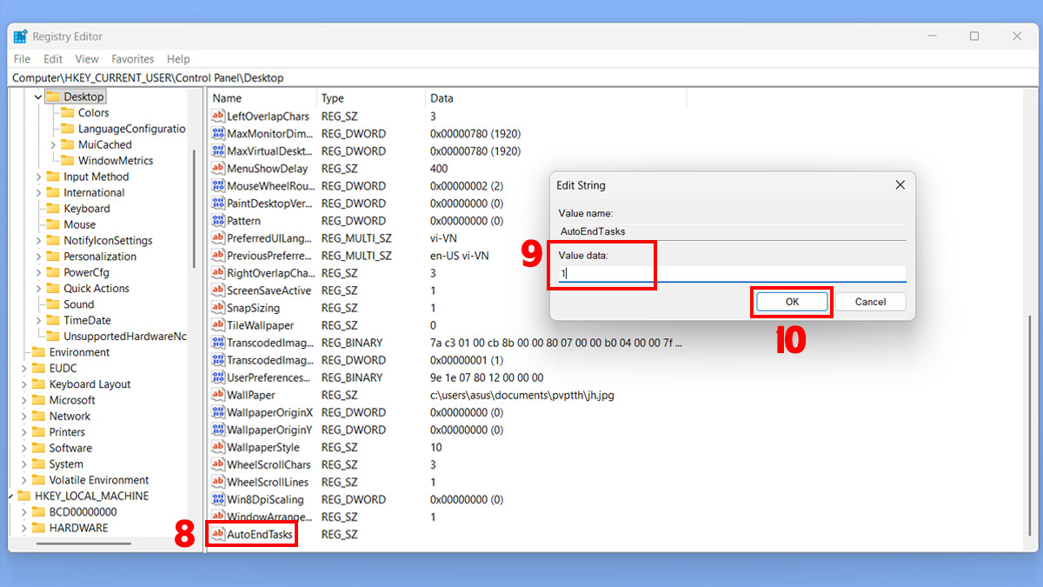Viewport: 1043px width, 587px height.
Task: Click the Registry Editor app icon in title bar
Action: tap(20, 37)
